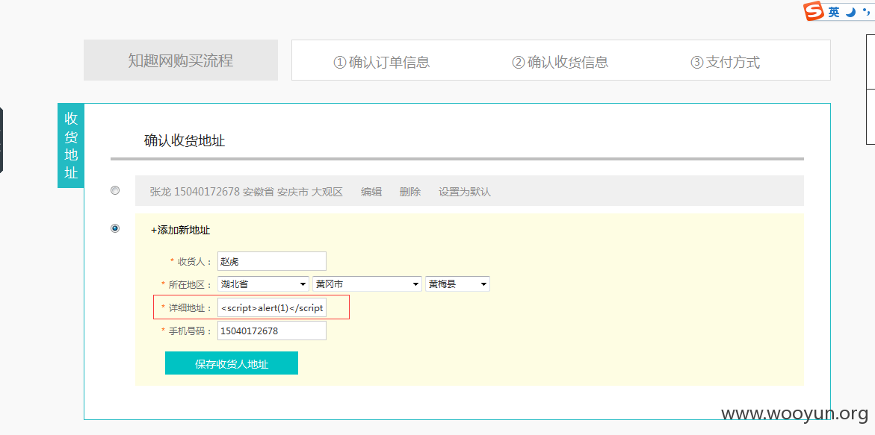Click the 知趣网购买流程 heading box
The height and width of the screenshot is (435, 875).
tap(181, 60)
